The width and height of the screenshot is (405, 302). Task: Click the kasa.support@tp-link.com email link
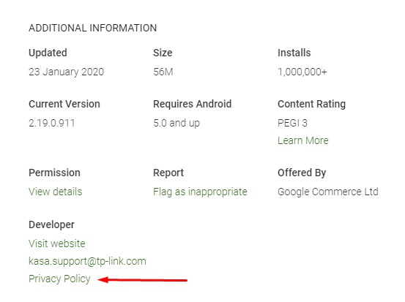point(87,261)
